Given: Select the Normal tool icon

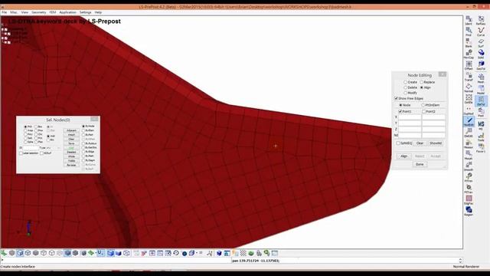Looking at the screenshot, I should coord(469,87).
